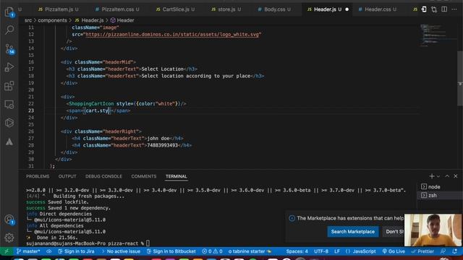Click the master branch in status bar
The width and height of the screenshot is (463, 260).
tap(28, 251)
